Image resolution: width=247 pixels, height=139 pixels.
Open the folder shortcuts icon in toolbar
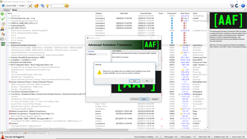[36, 6]
